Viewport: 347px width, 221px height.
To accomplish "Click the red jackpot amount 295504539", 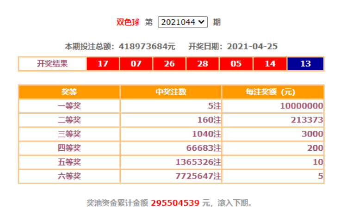I will pos(175,203).
